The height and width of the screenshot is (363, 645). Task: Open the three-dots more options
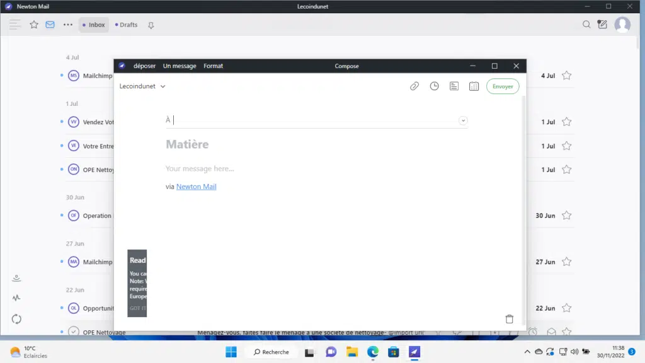[x=68, y=25]
